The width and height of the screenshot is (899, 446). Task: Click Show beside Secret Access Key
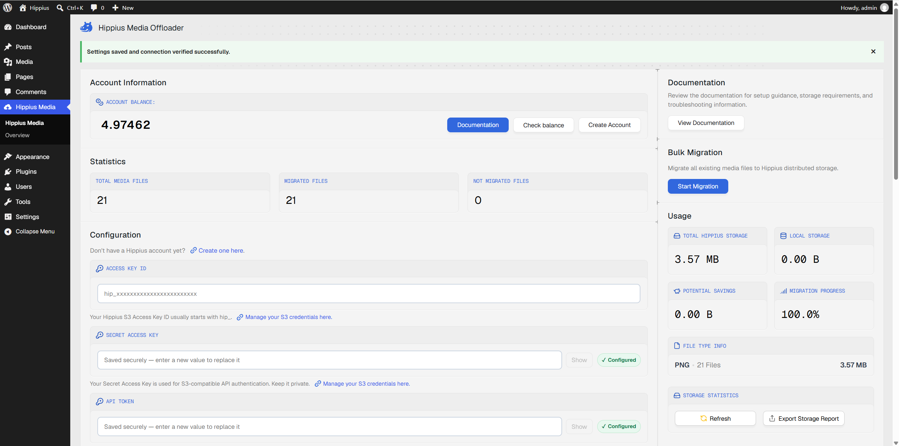point(579,360)
